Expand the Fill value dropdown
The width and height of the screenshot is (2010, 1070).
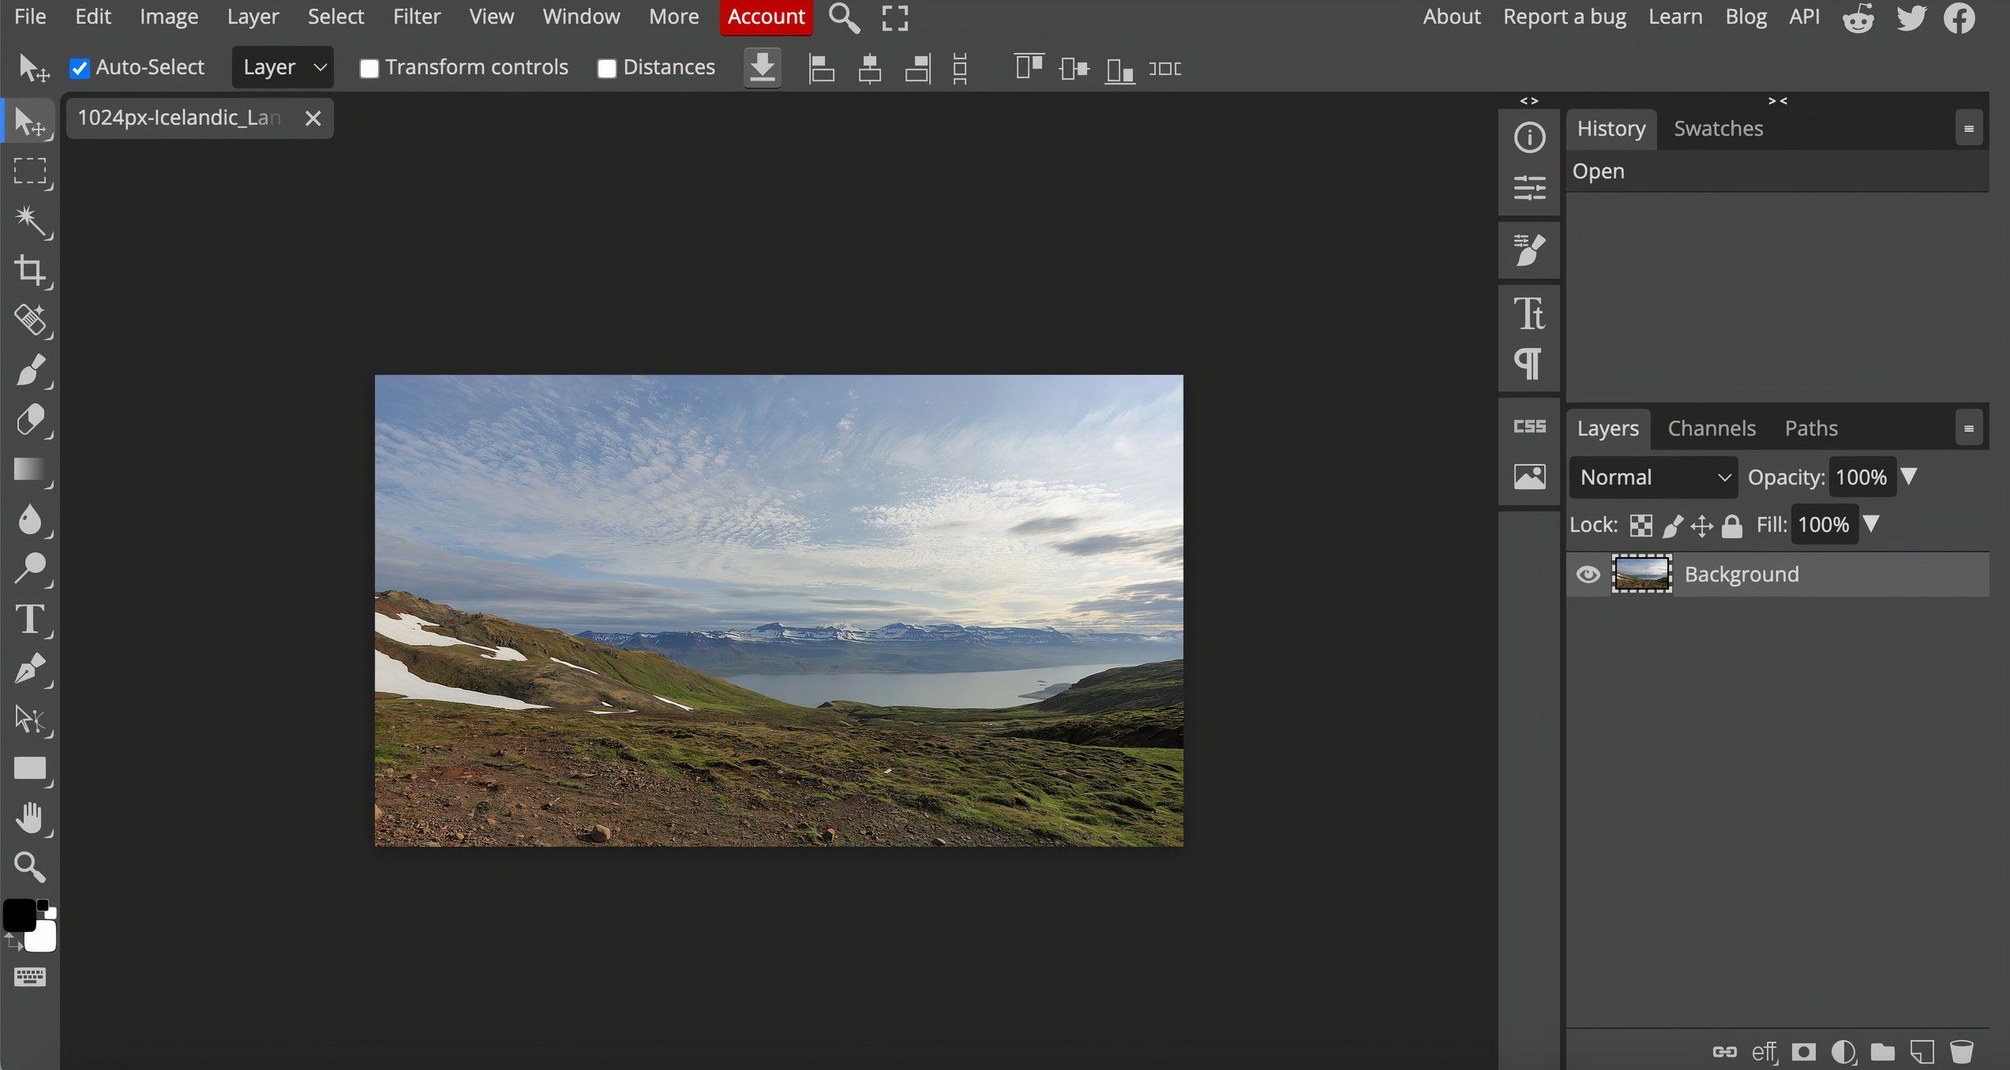1874,524
